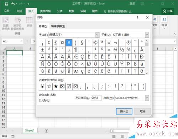This screenshot has height=139, width=178.
Task: Open the Undo history dropdown arrow
Action: point(16,4)
